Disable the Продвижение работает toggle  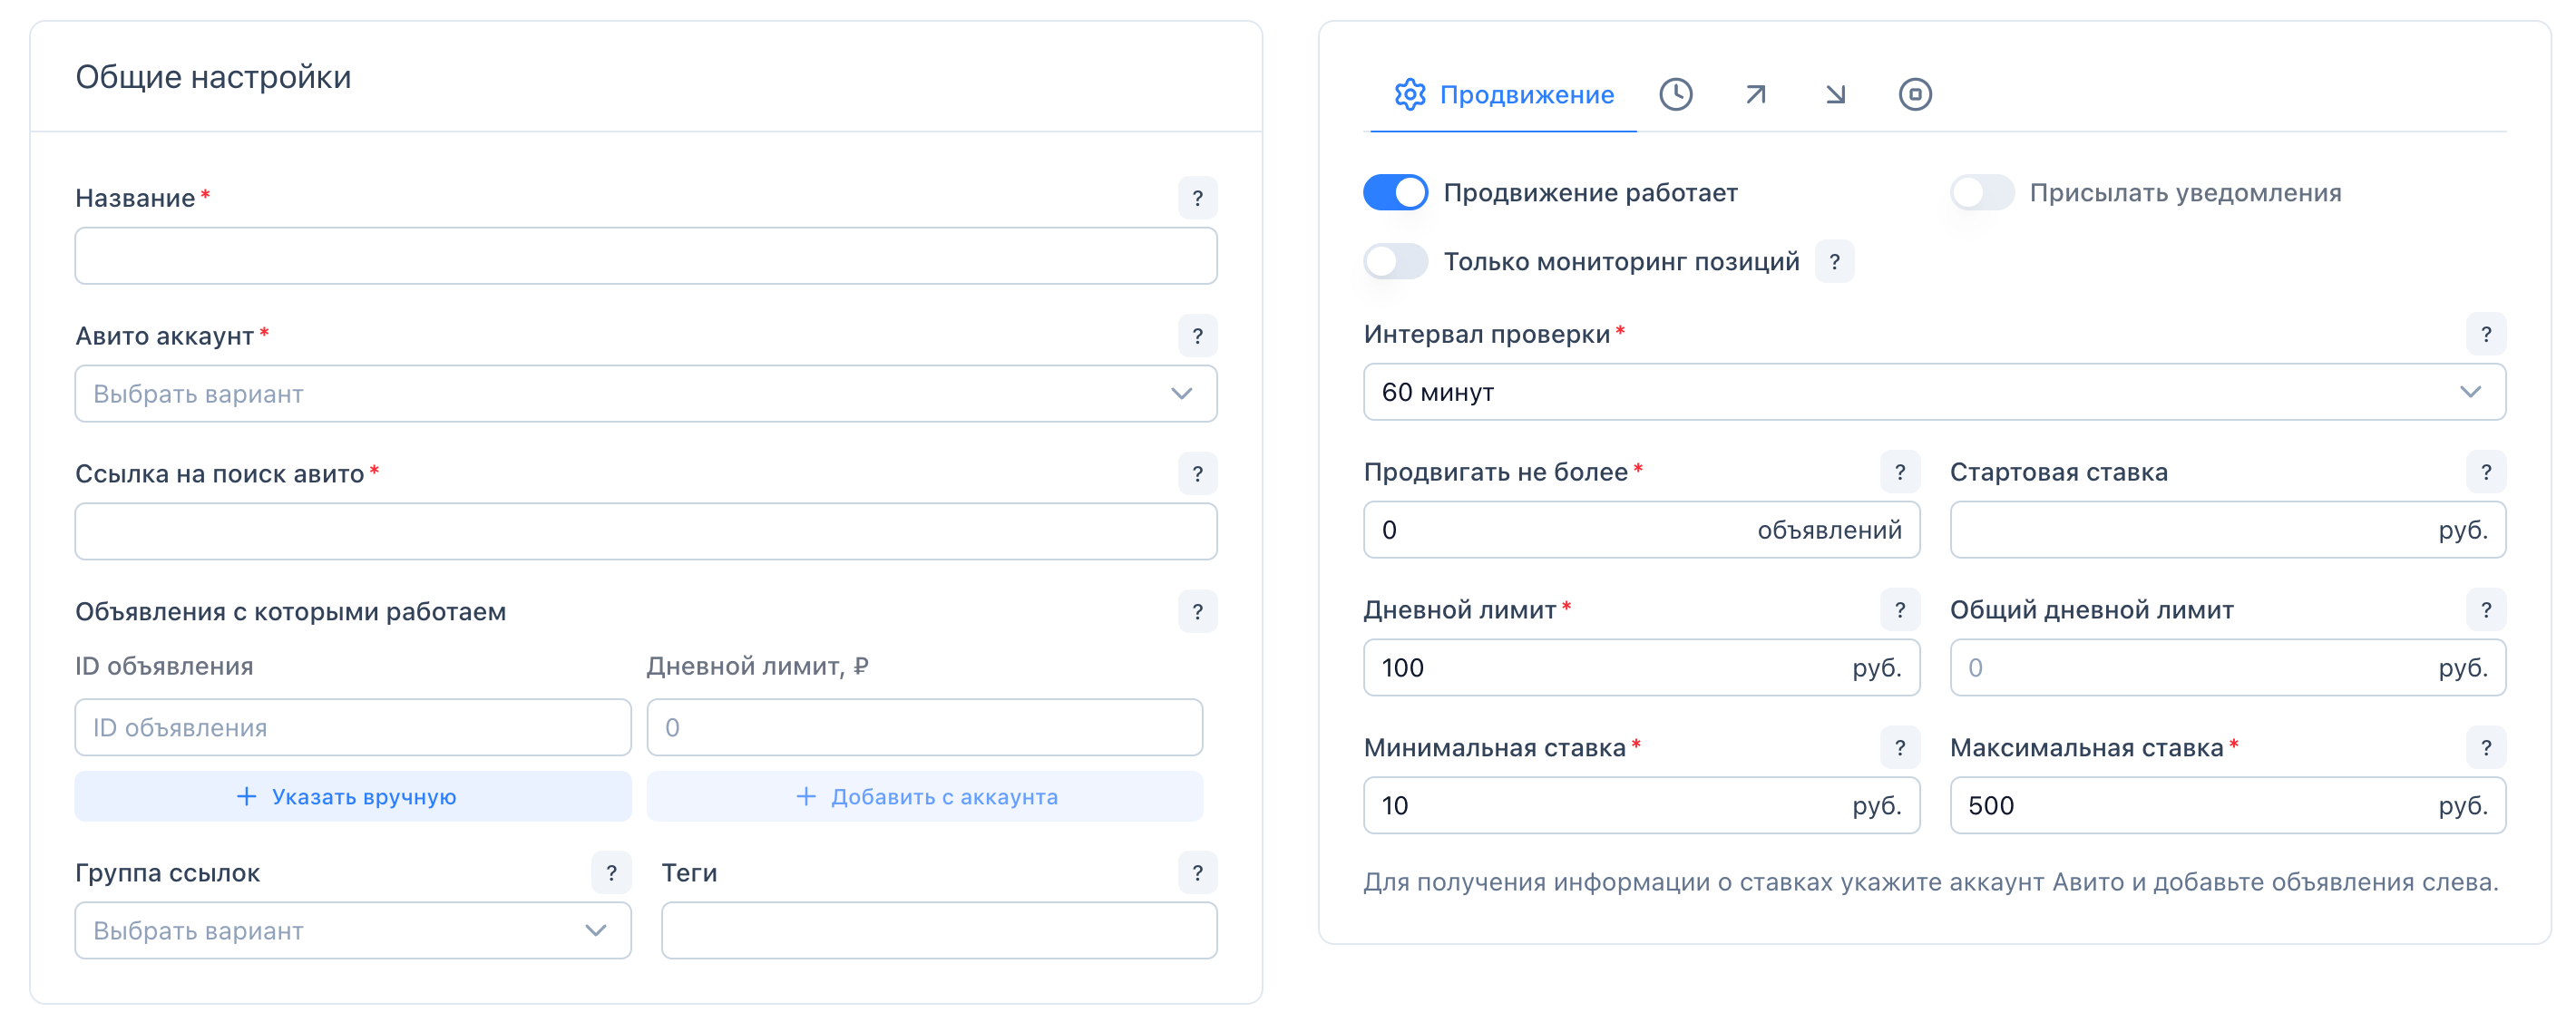click(1395, 193)
